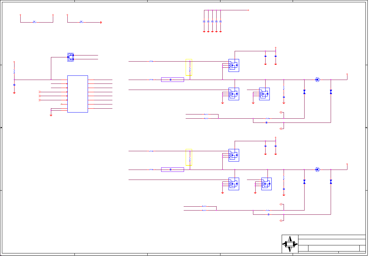The width and height of the screenshot is (370, 256).
Task: Select lower circuit's low-side MOSFET directly below high-side
Action: click(234, 184)
